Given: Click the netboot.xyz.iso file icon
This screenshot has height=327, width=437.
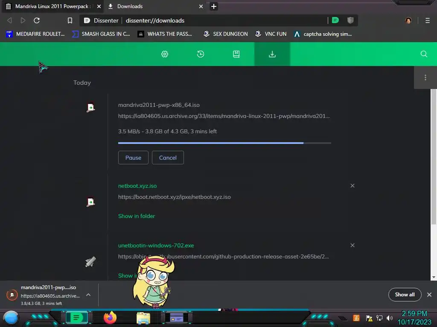Looking at the screenshot, I should tap(90, 202).
